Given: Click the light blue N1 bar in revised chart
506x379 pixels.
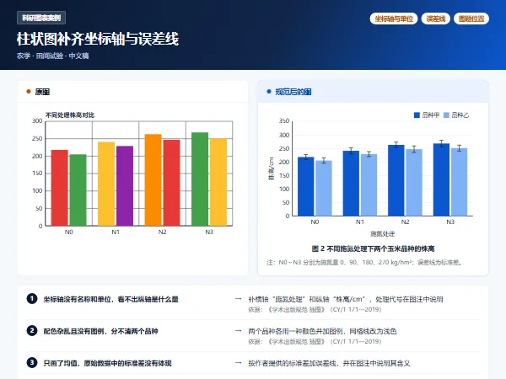Looking at the screenshot, I should pos(369,185).
